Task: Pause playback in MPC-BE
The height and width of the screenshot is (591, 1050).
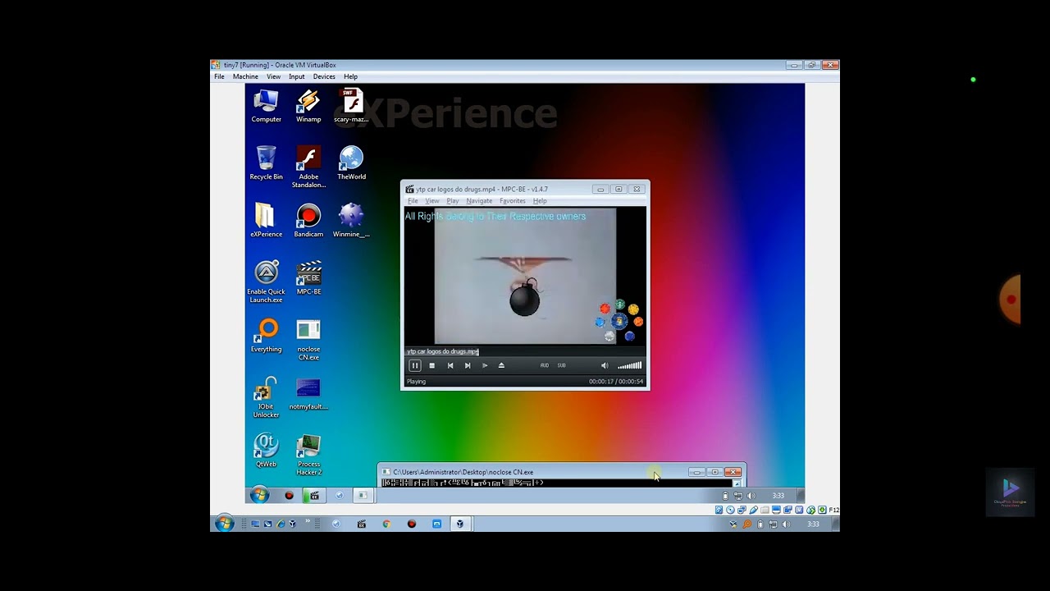Action: pos(415,365)
